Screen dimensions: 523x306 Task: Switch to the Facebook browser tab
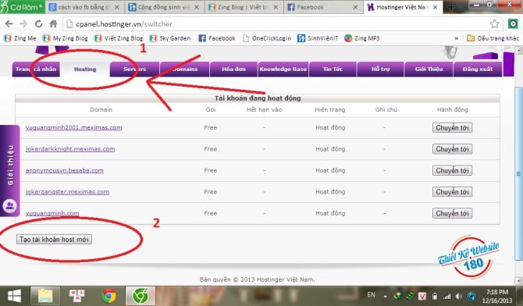point(323,7)
